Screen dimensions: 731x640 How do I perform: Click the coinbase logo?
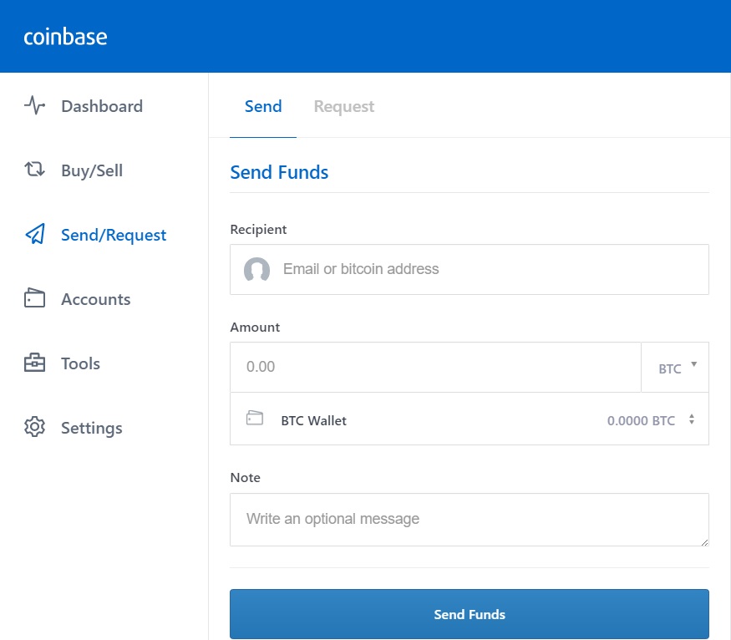(65, 37)
